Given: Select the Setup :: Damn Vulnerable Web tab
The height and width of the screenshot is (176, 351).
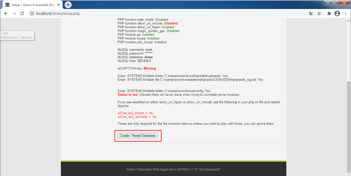Looking at the screenshot, I should click(33, 5).
